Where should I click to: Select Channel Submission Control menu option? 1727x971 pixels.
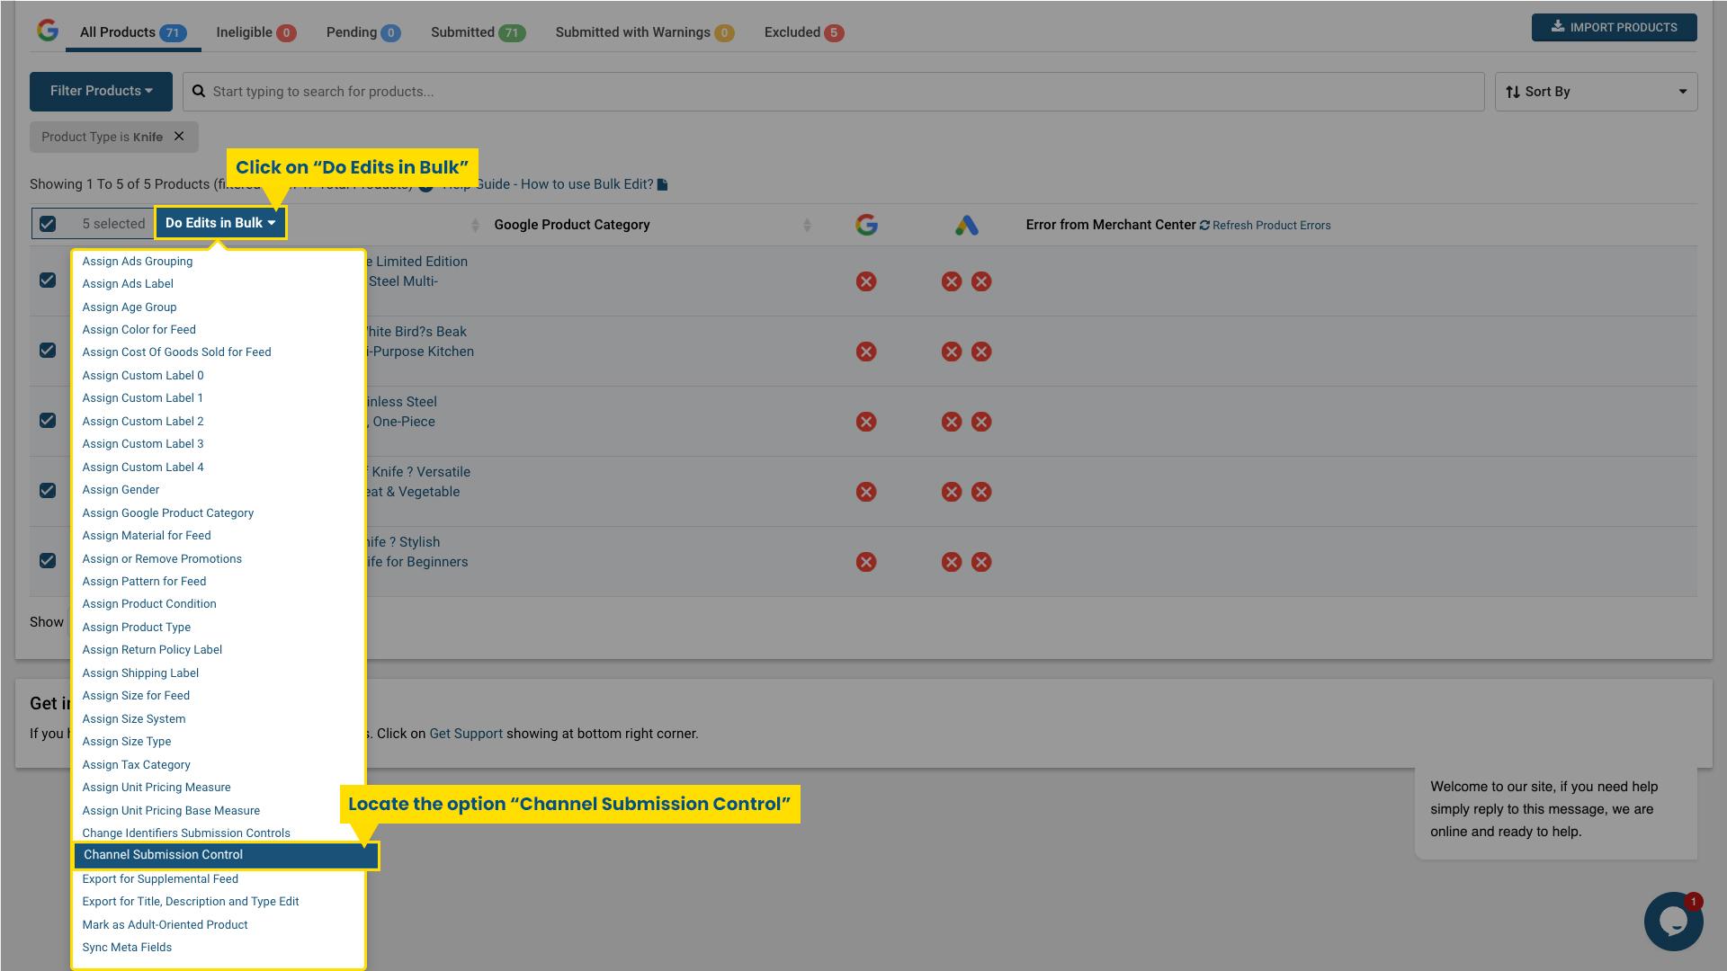pyautogui.click(x=162, y=855)
